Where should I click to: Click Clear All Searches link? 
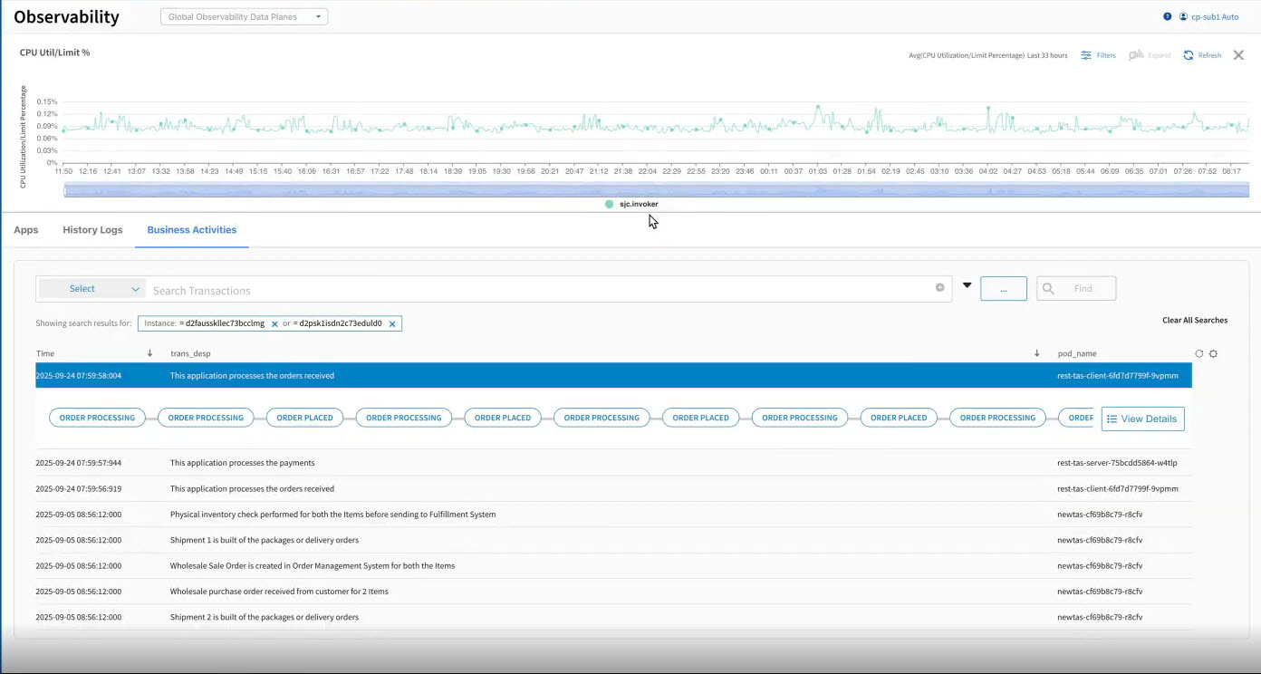[x=1195, y=320]
